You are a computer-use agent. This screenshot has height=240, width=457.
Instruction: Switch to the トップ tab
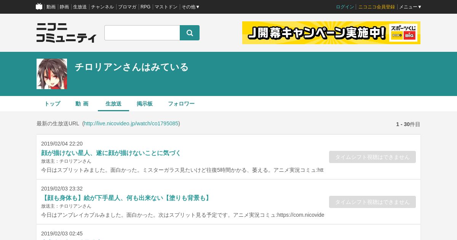[52, 104]
